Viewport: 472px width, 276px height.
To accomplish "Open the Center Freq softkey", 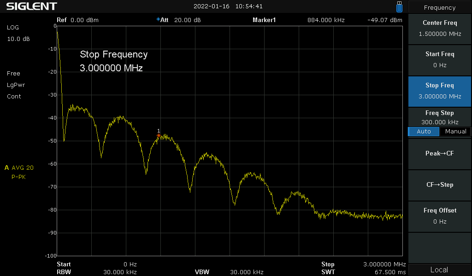I will point(439,29).
